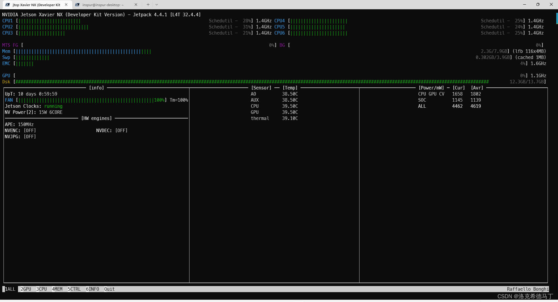Expand the new tab profile dropdown
The width and height of the screenshot is (558, 302).
pyautogui.click(x=157, y=5)
